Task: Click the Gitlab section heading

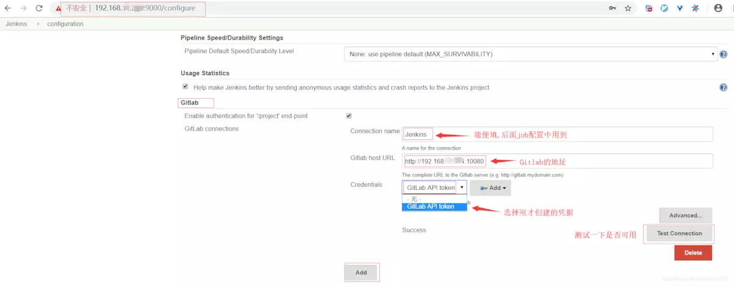Action: (x=189, y=103)
